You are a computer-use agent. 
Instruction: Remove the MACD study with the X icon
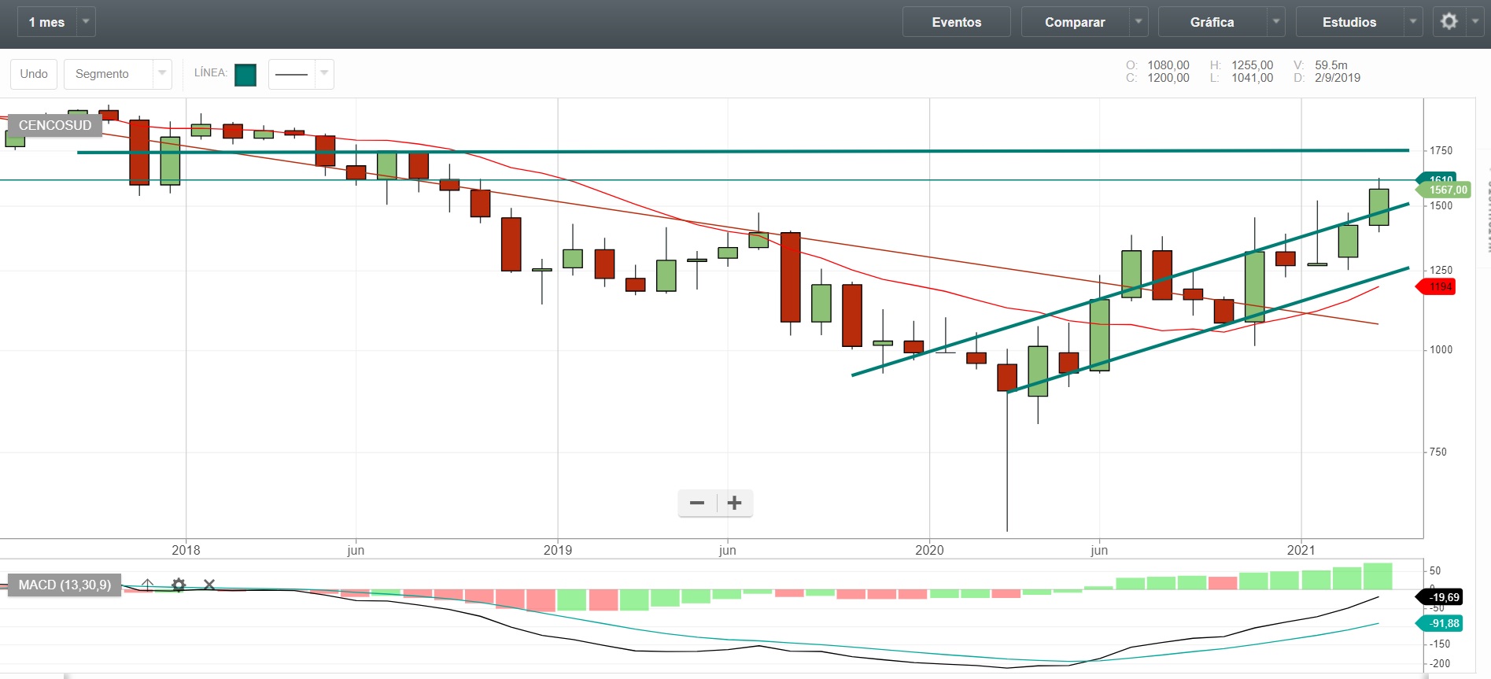209,585
